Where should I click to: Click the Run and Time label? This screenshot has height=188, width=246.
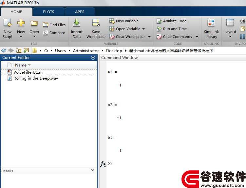pyautogui.click(x=175, y=29)
